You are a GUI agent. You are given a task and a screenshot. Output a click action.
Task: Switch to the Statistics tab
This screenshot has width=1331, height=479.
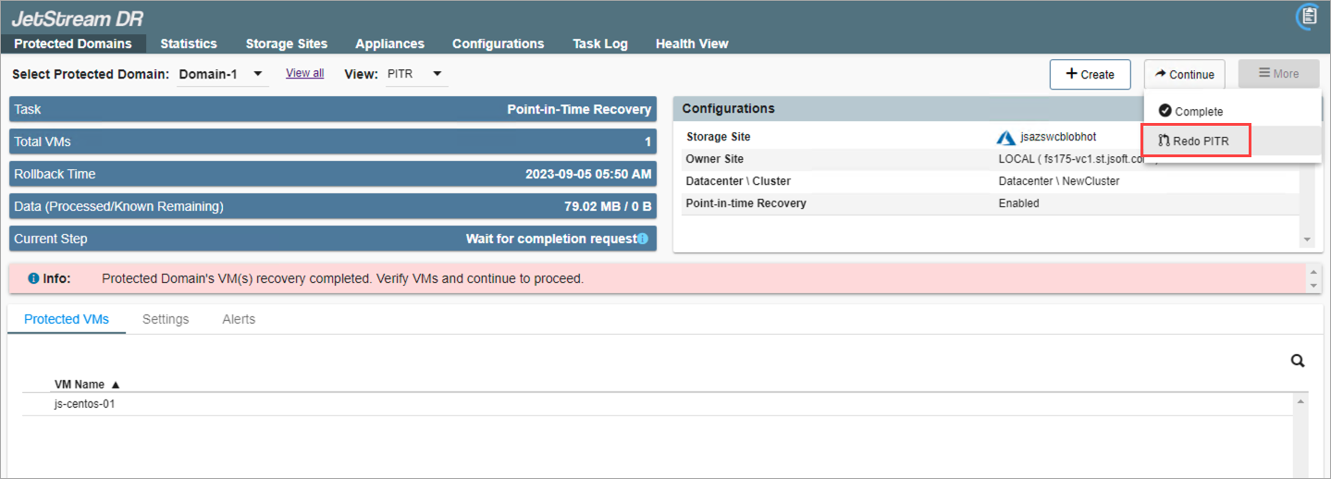point(189,43)
